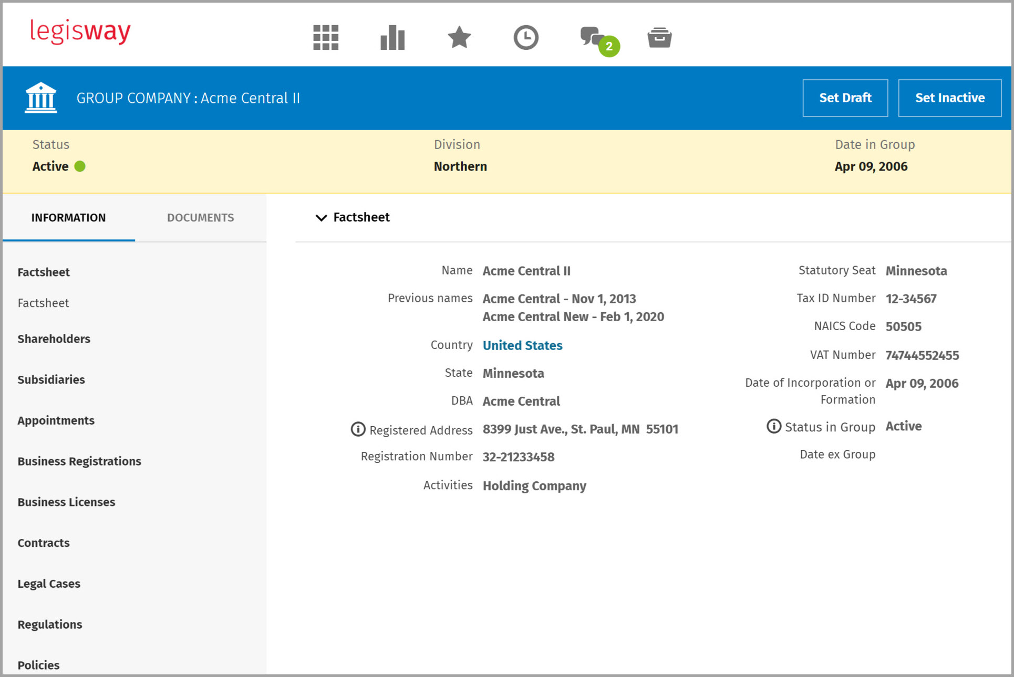Go to Shareholders in the sidebar
1014x677 pixels.
tap(54, 339)
